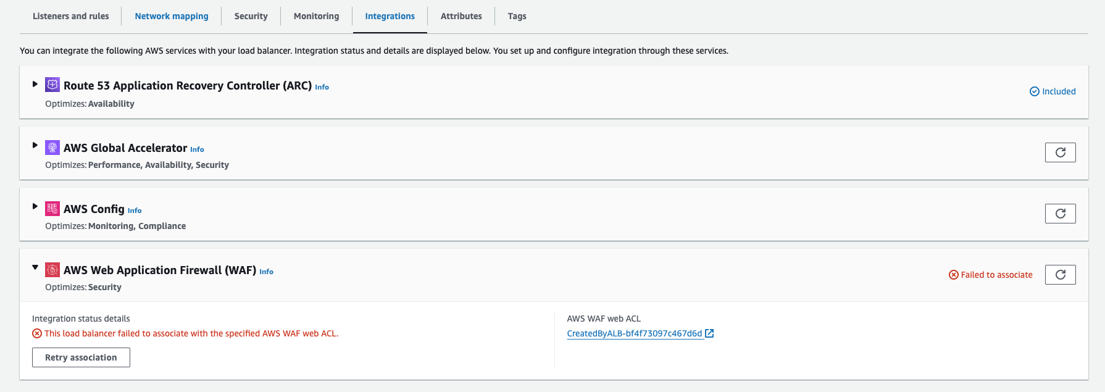Expand the AWS Config section
This screenshot has width=1105, height=392.
pyautogui.click(x=35, y=206)
